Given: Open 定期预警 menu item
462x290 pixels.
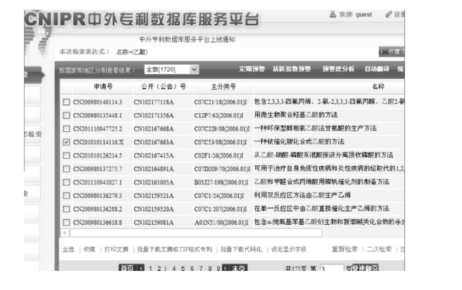Looking at the screenshot, I should 252,69.
